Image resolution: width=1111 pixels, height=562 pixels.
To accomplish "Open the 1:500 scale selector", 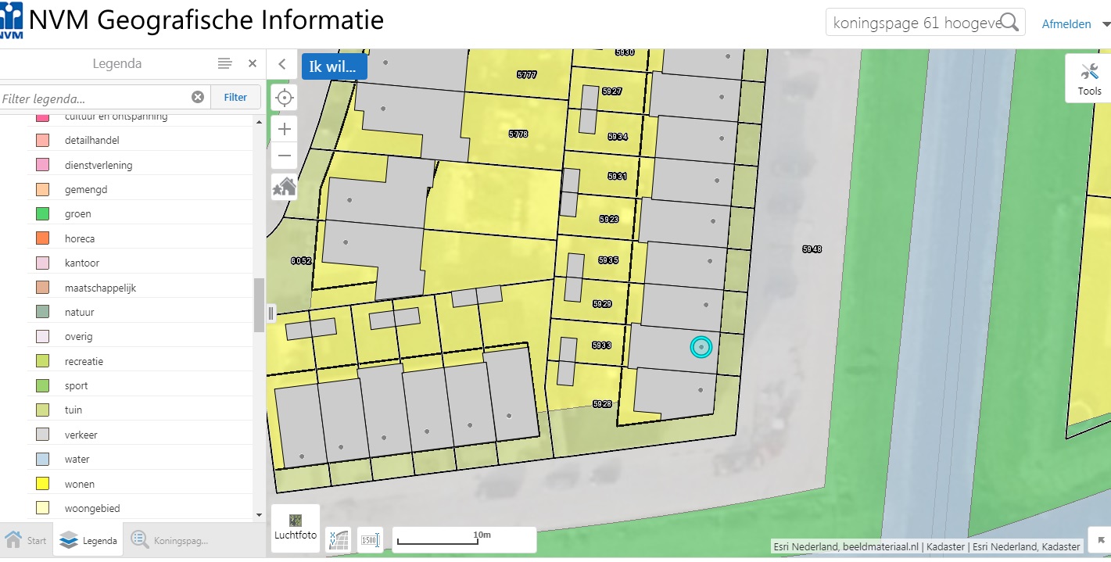I will pos(371,540).
